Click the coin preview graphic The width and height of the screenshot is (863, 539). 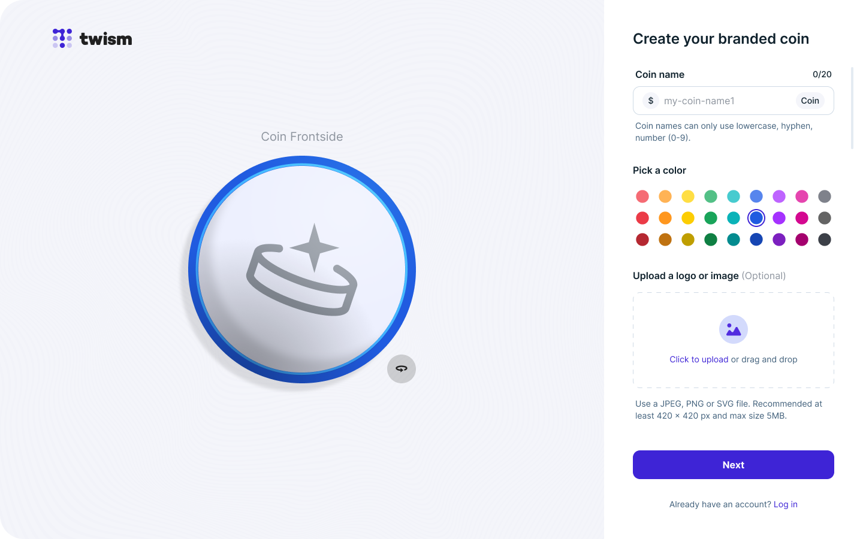point(302,269)
